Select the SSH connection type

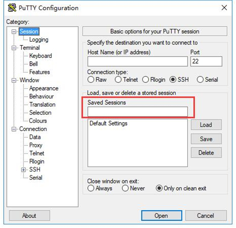pos(172,80)
